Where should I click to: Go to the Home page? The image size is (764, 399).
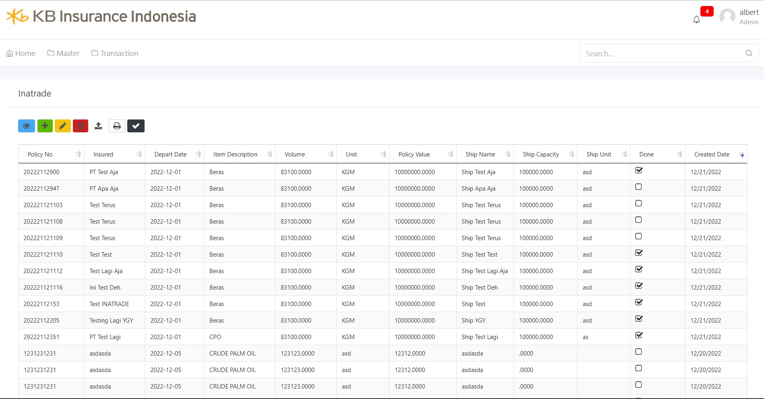(x=21, y=53)
